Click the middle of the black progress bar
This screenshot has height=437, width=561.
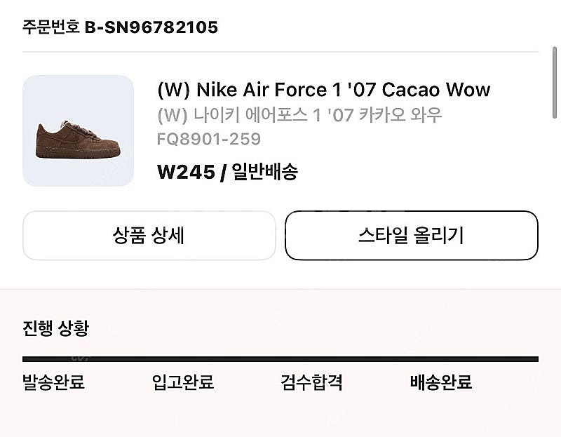(280, 359)
